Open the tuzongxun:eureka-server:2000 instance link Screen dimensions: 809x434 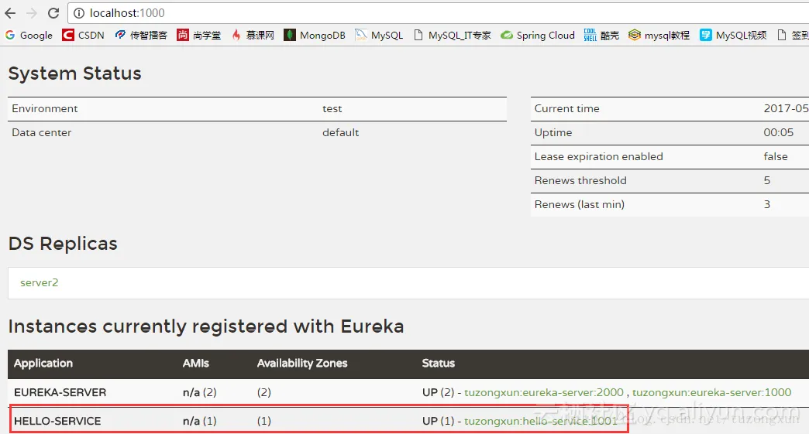(x=544, y=392)
